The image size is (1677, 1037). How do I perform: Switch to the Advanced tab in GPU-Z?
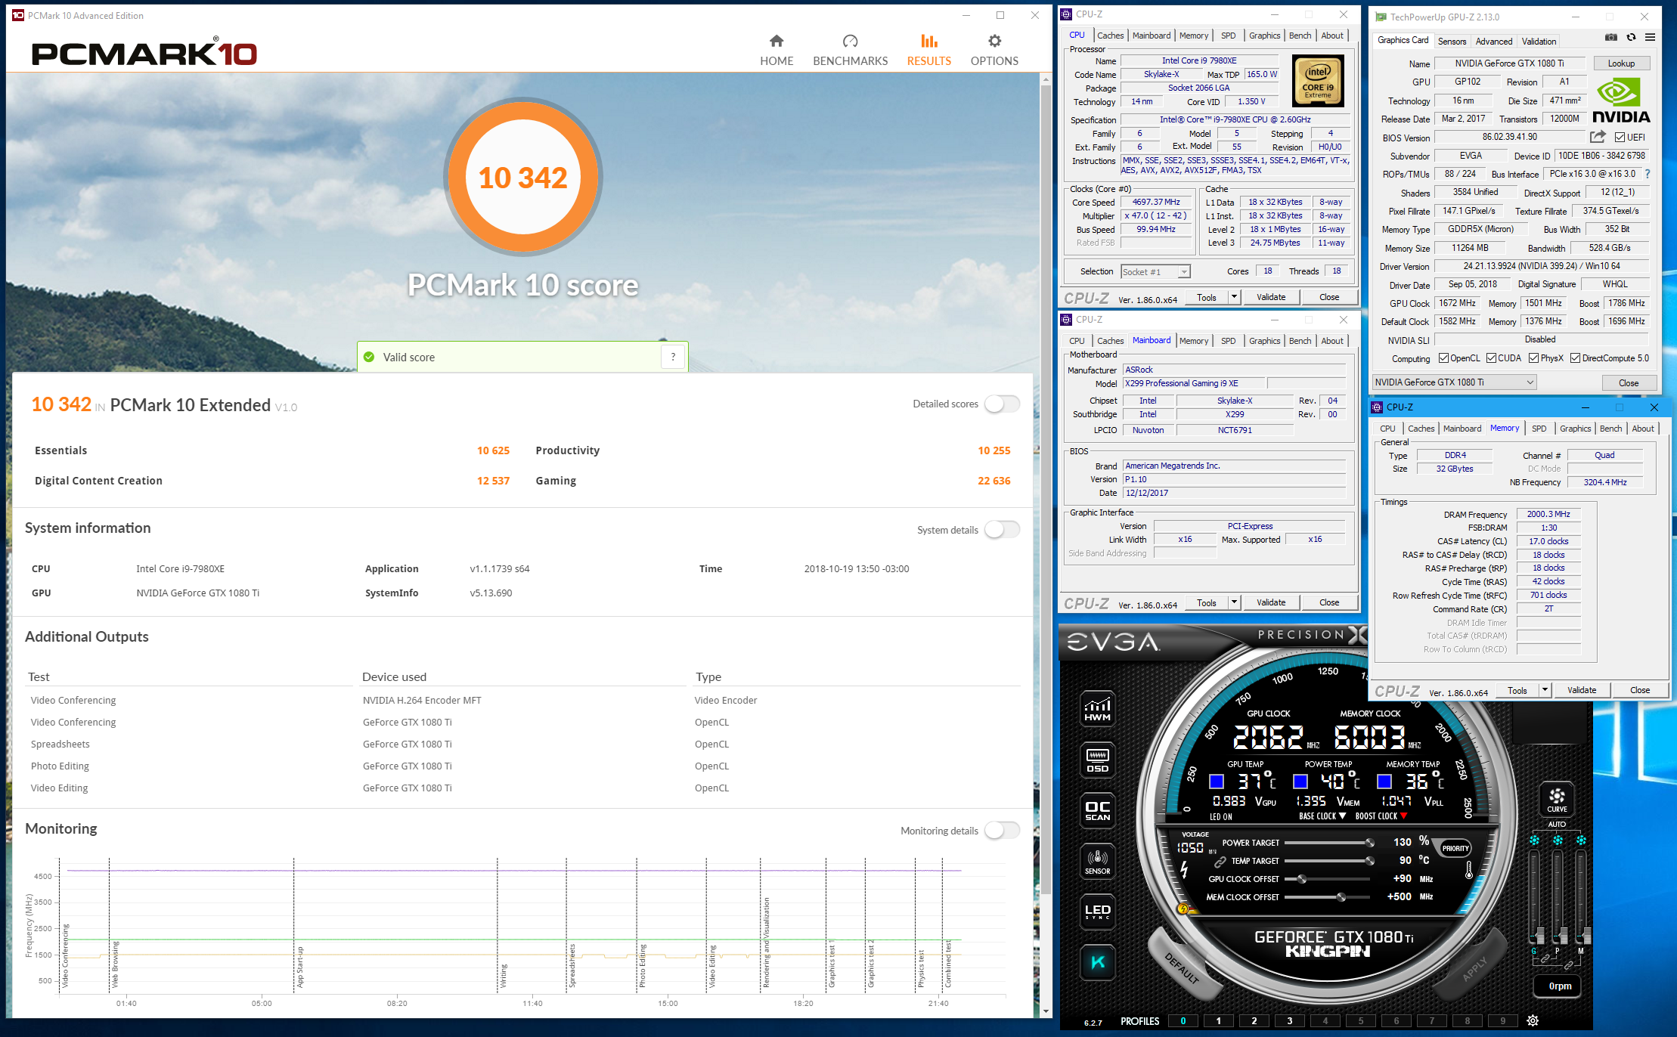click(x=1493, y=42)
